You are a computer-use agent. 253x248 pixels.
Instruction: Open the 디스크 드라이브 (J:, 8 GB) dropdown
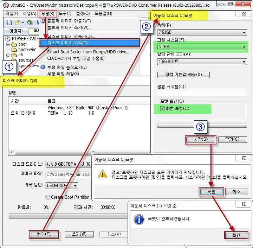coord(69,164)
